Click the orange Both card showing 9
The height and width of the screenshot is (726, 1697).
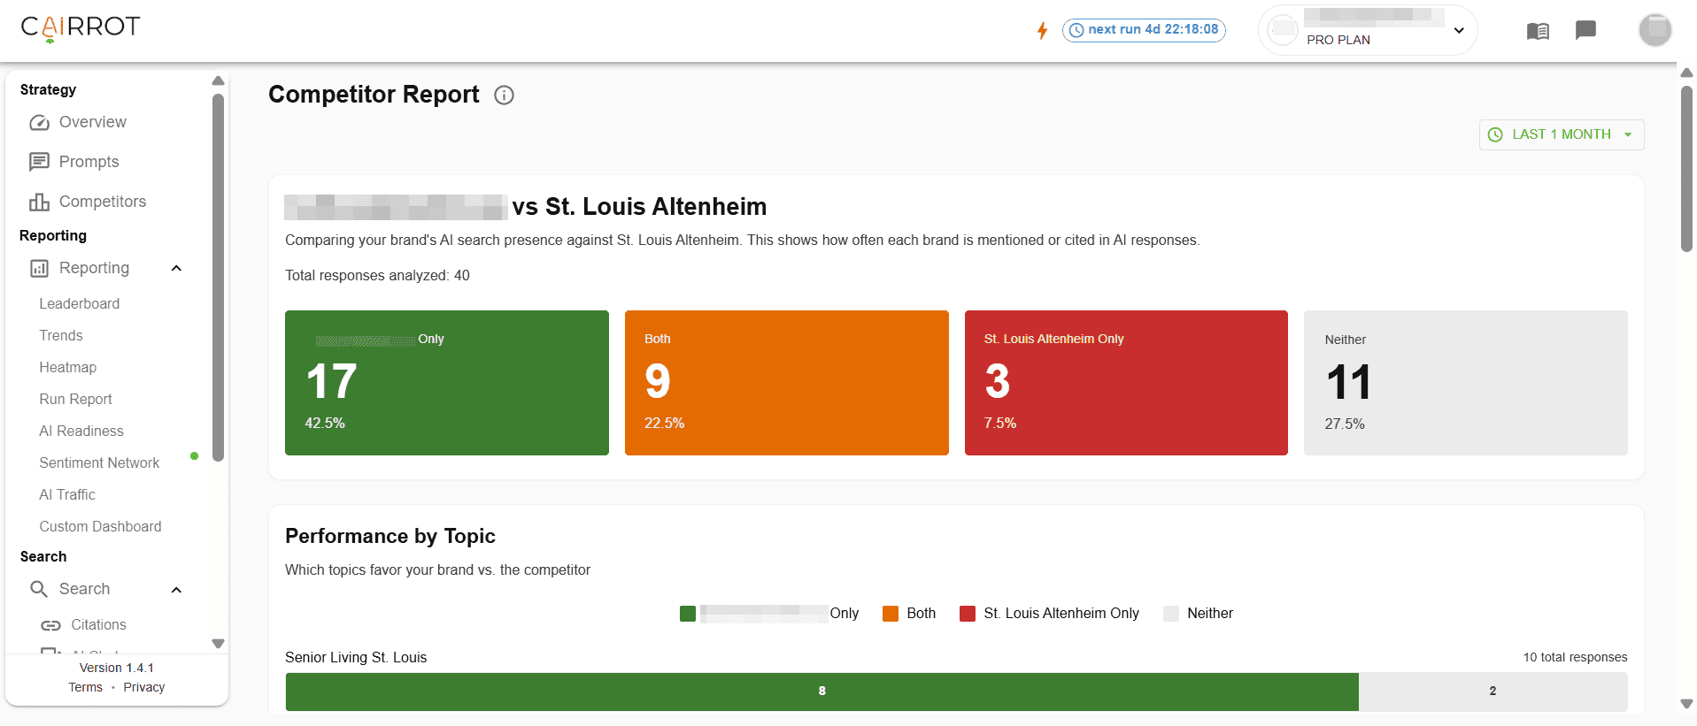tap(787, 383)
